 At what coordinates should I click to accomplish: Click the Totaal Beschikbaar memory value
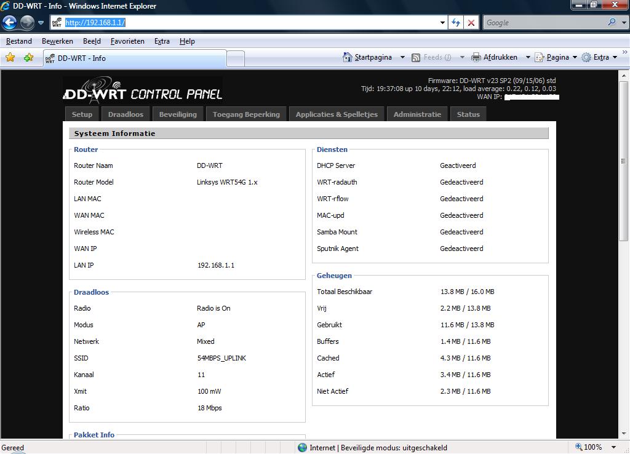468,292
